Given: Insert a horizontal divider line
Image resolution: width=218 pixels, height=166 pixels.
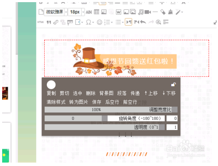Looking at the screenshot, I should pyautogui.click(x=155, y=12).
